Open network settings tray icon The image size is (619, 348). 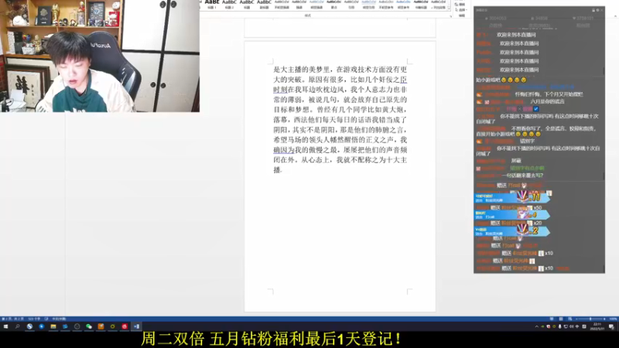[566, 326]
